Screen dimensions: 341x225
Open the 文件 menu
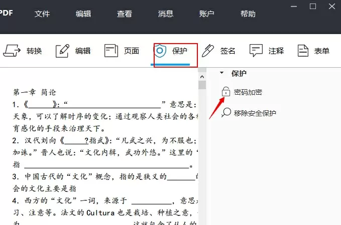click(42, 14)
